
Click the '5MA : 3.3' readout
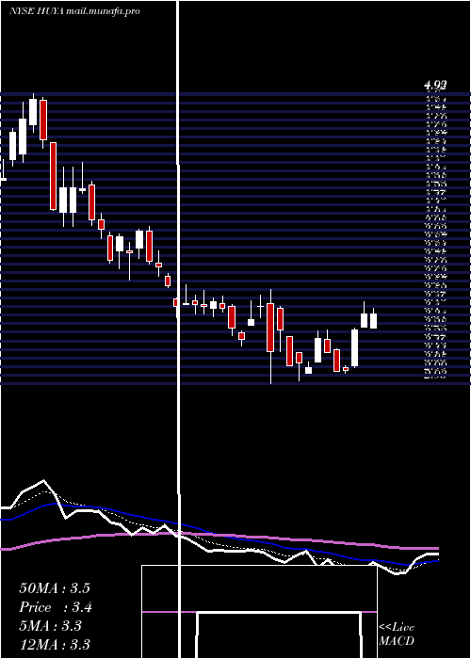tap(51, 626)
